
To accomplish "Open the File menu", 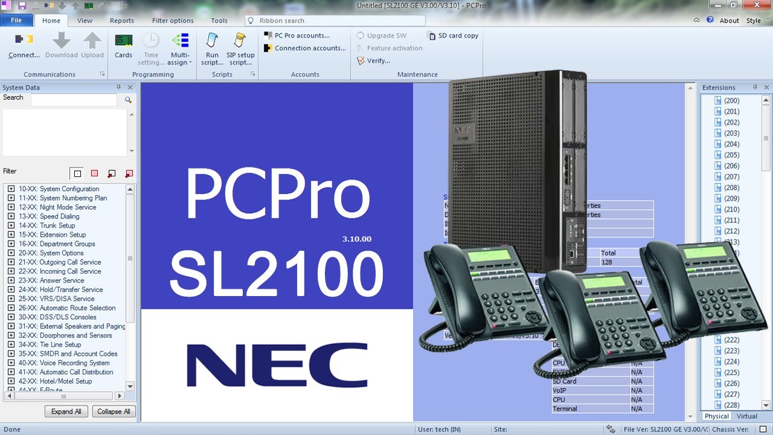I will click(16, 21).
